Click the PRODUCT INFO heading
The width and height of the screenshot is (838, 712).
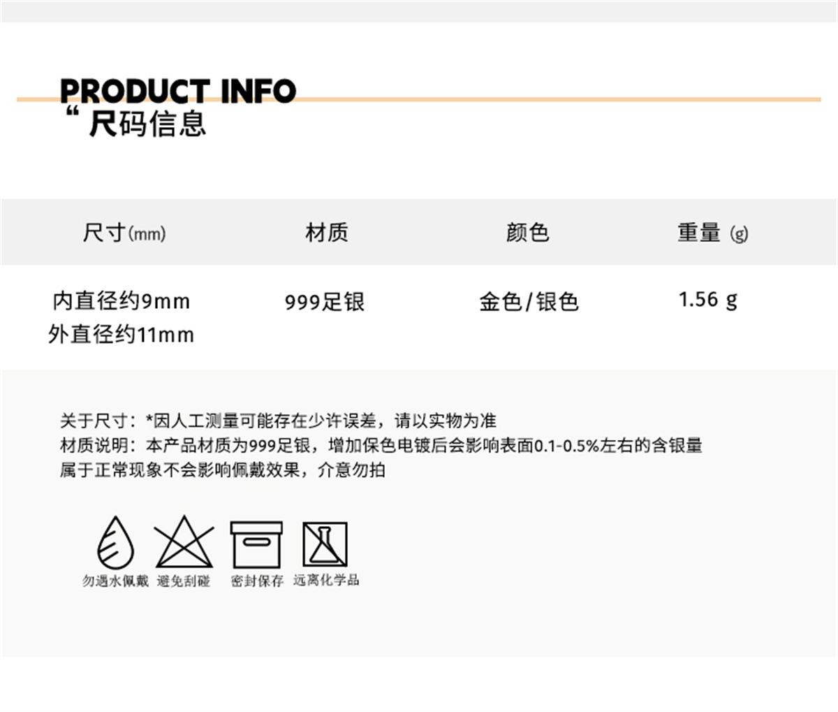point(178,92)
